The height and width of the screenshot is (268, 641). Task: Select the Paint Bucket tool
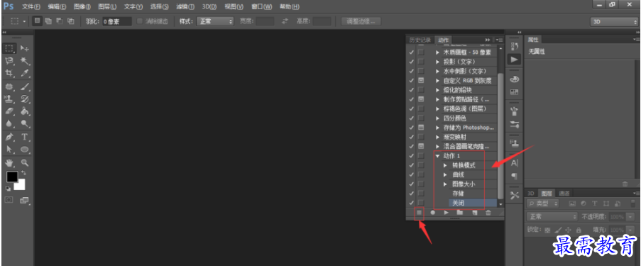25,111
